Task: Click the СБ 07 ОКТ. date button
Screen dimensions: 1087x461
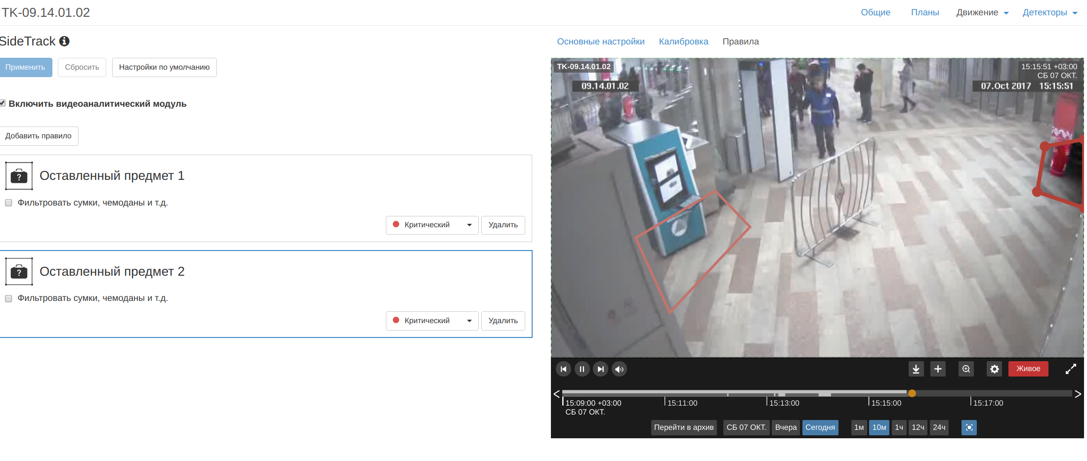Action: [746, 427]
